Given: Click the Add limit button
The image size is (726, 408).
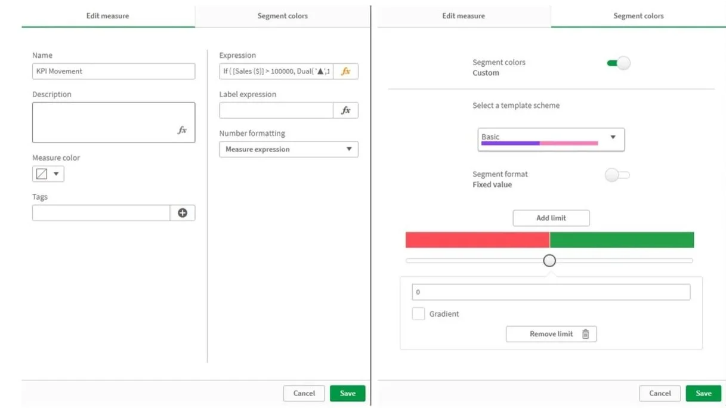Looking at the screenshot, I should [x=551, y=218].
